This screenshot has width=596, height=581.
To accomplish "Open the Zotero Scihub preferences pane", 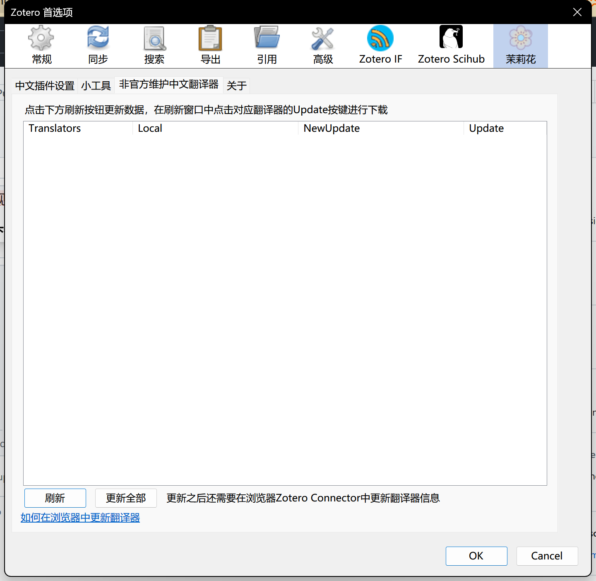I will [451, 46].
